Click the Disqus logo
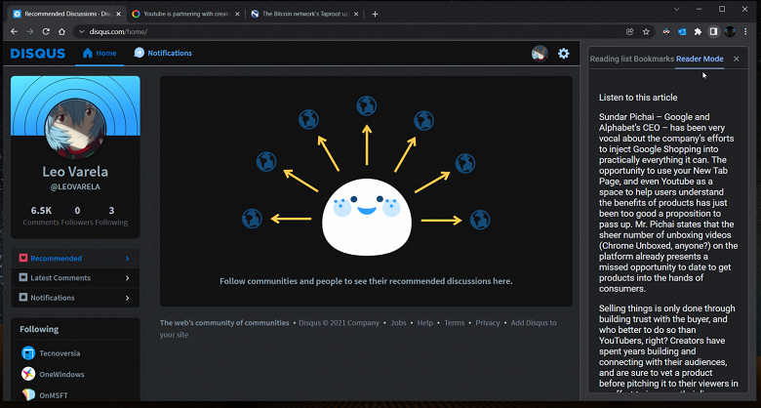This screenshot has height=408, width=761. pyautogui.click(x=38, y=54)
